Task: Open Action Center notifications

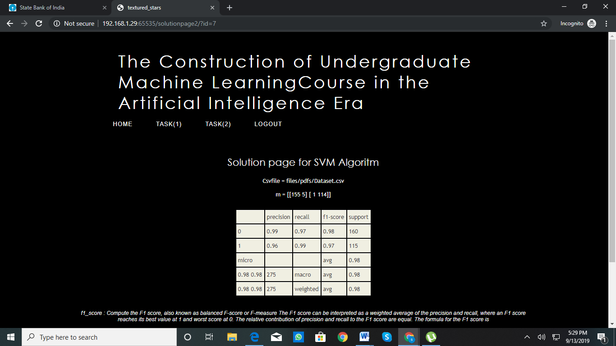Action: pyautogui.click(x=602, y=337)
